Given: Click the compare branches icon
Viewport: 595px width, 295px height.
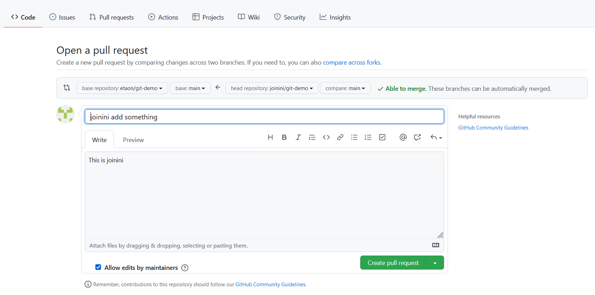Looking at the screenshot, I should click(67, 88).
